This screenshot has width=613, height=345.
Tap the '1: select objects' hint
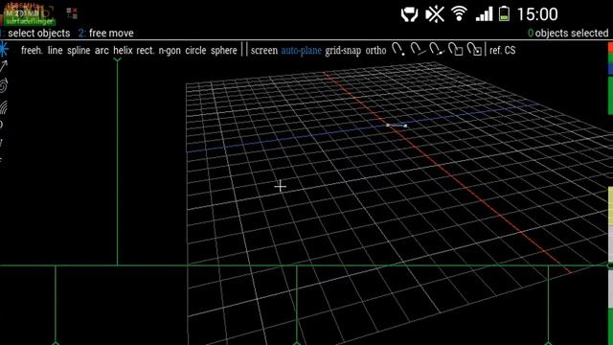[35, 34]
